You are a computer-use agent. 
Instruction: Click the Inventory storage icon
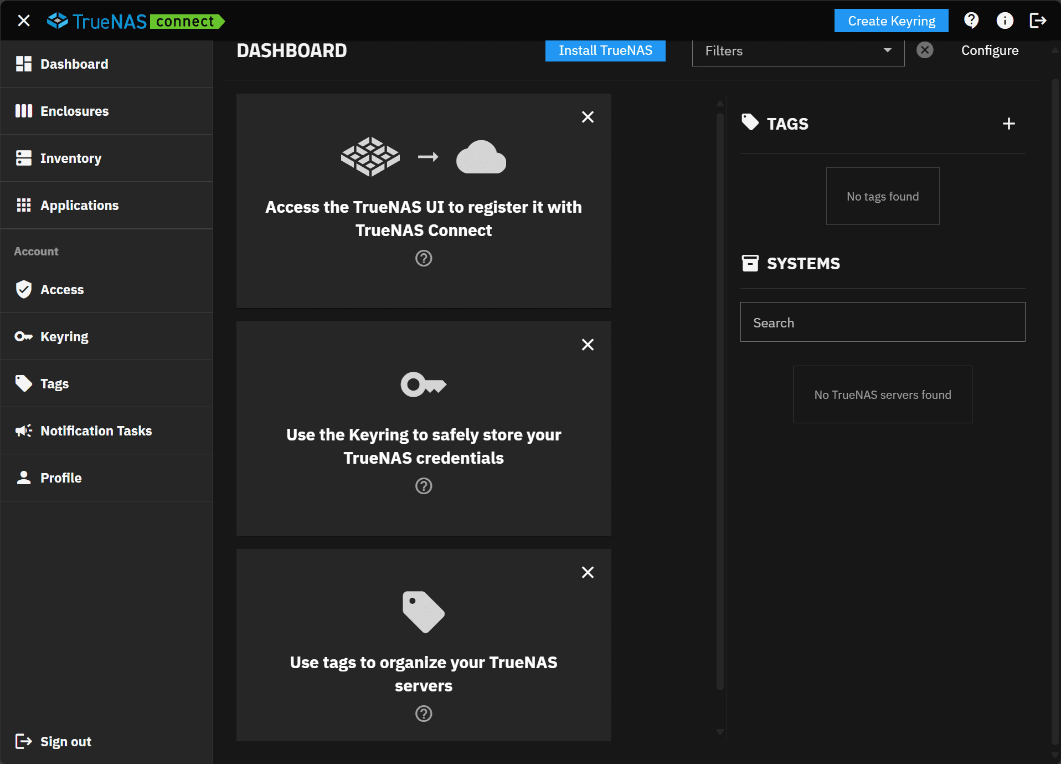point(24,158)
